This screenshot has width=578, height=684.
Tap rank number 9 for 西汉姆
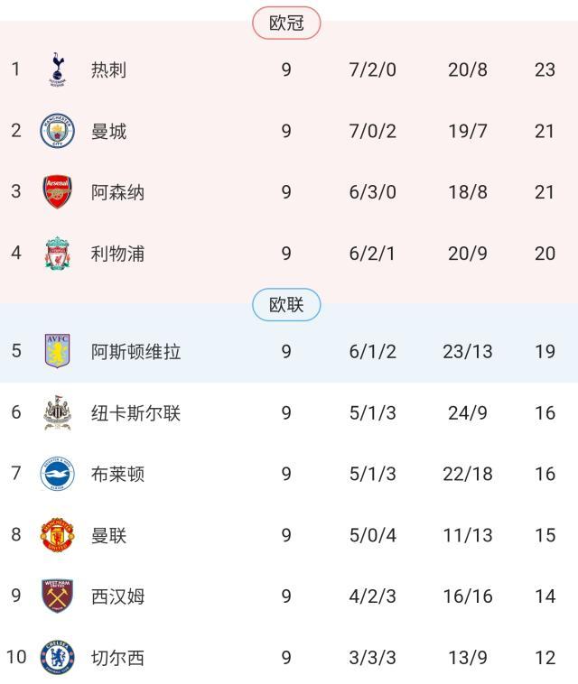click(16, 596)
